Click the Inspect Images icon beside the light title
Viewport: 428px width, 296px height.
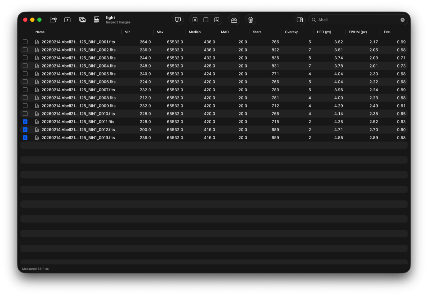[x=97, y=20]
